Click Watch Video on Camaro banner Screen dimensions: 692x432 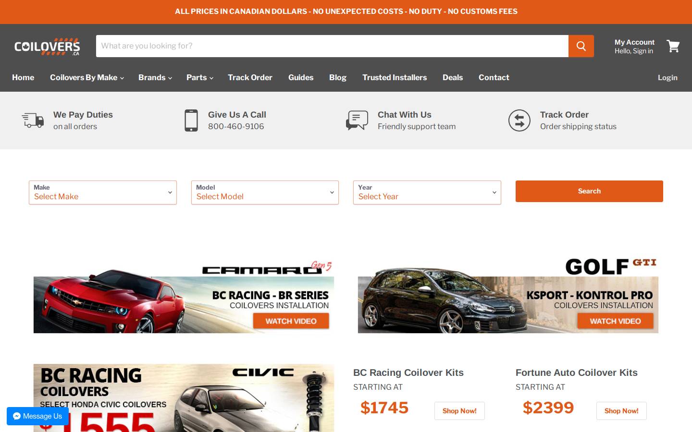[x=291, y=321]
